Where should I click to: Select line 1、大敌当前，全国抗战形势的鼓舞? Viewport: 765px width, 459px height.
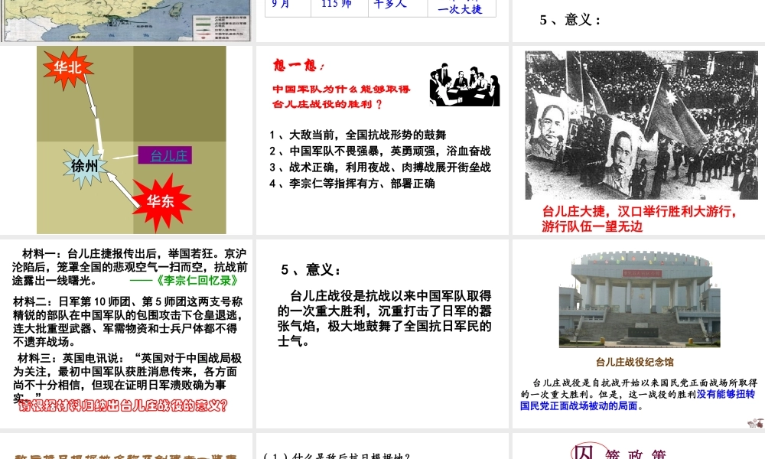click(358, 135)
